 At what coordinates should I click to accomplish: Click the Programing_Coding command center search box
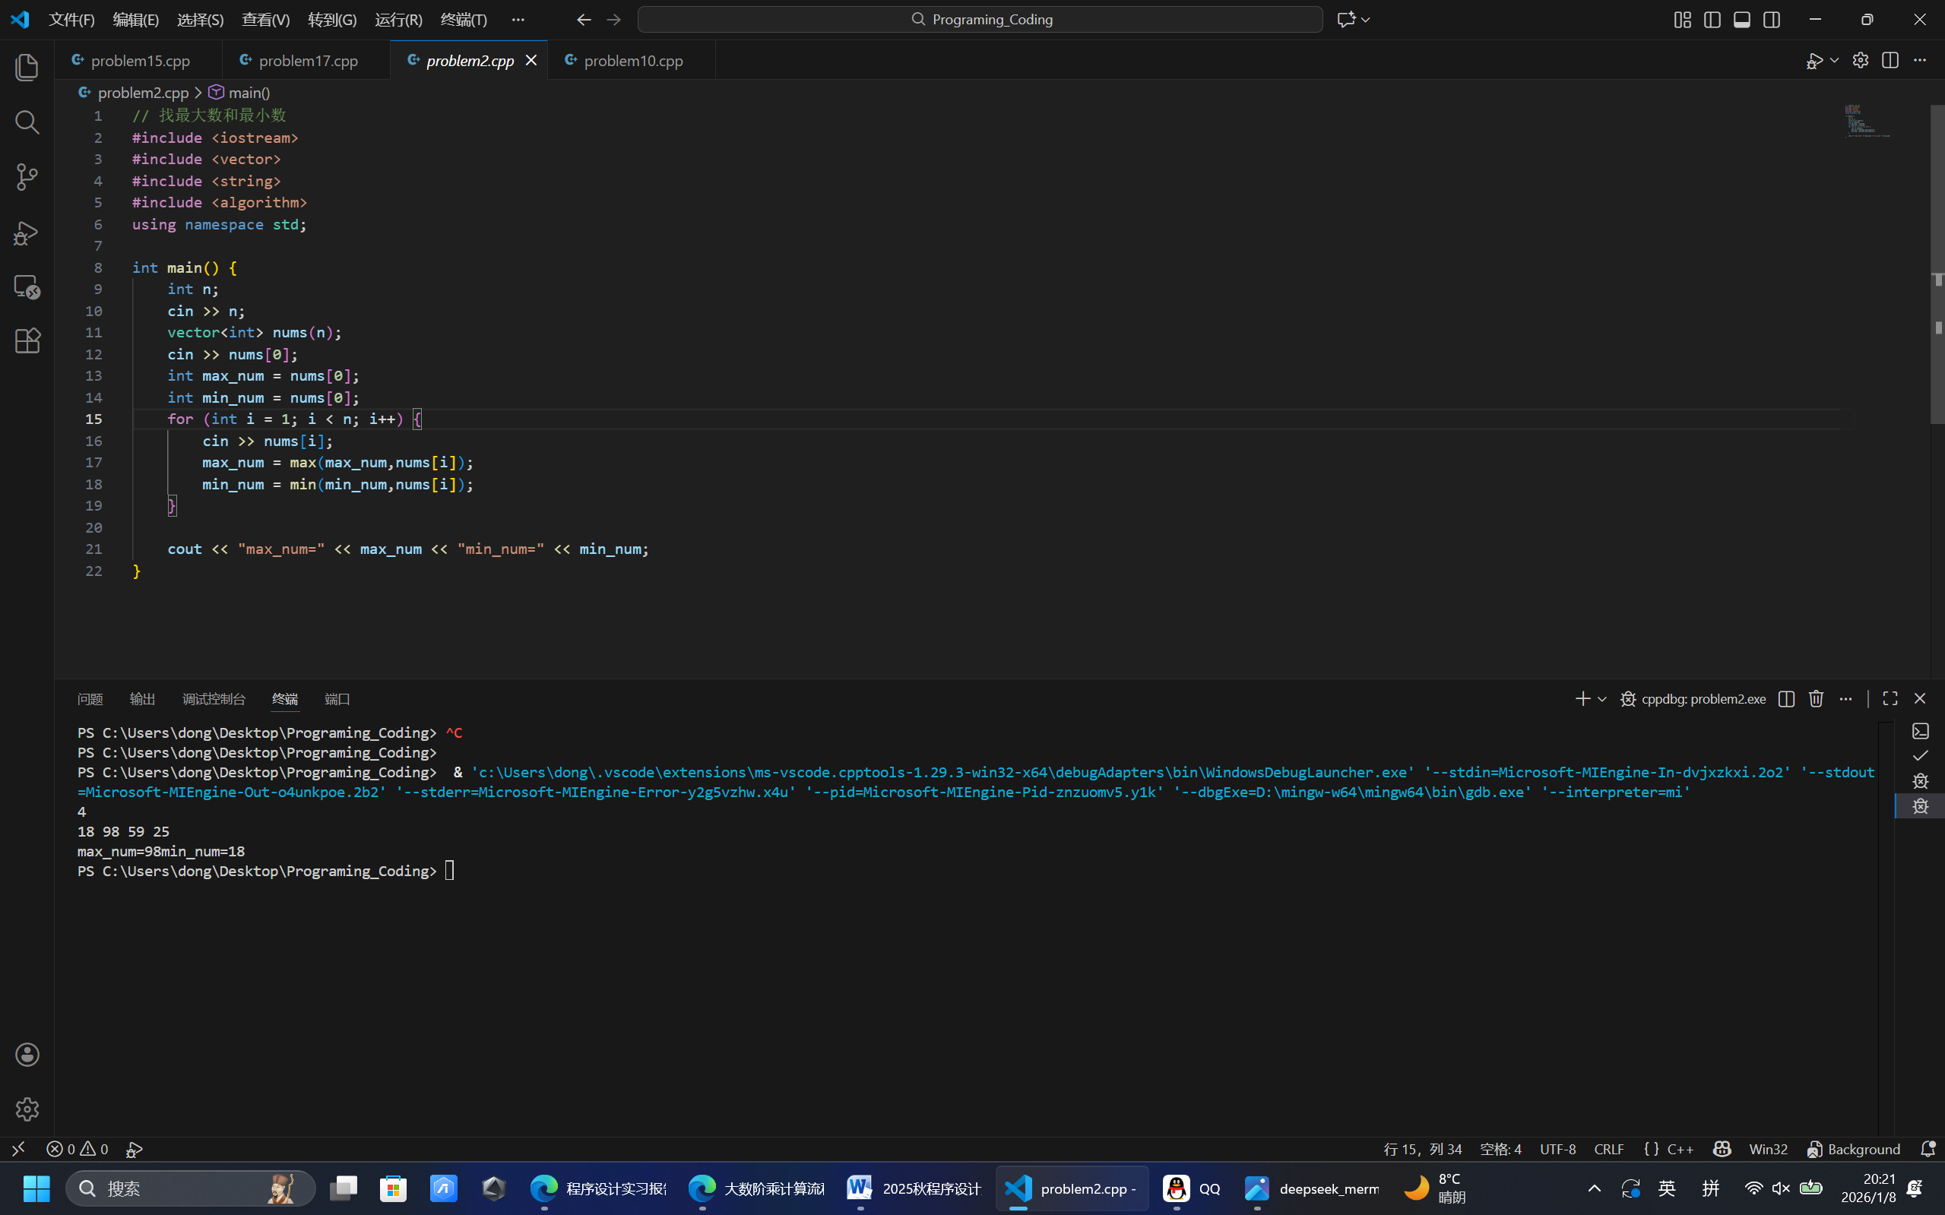pyautogui.click(x=980, y=19)
